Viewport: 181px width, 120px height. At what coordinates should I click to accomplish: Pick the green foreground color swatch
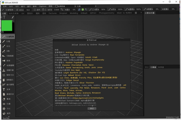7,26
